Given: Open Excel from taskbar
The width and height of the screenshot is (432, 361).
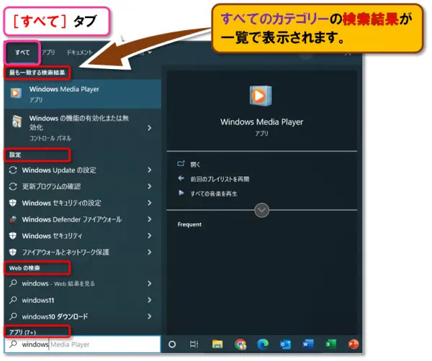Looking at the screenshot, I should (x=330, y=344).
